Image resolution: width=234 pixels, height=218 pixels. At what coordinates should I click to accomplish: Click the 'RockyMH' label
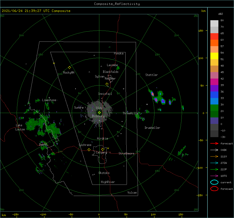pos(69,73)
